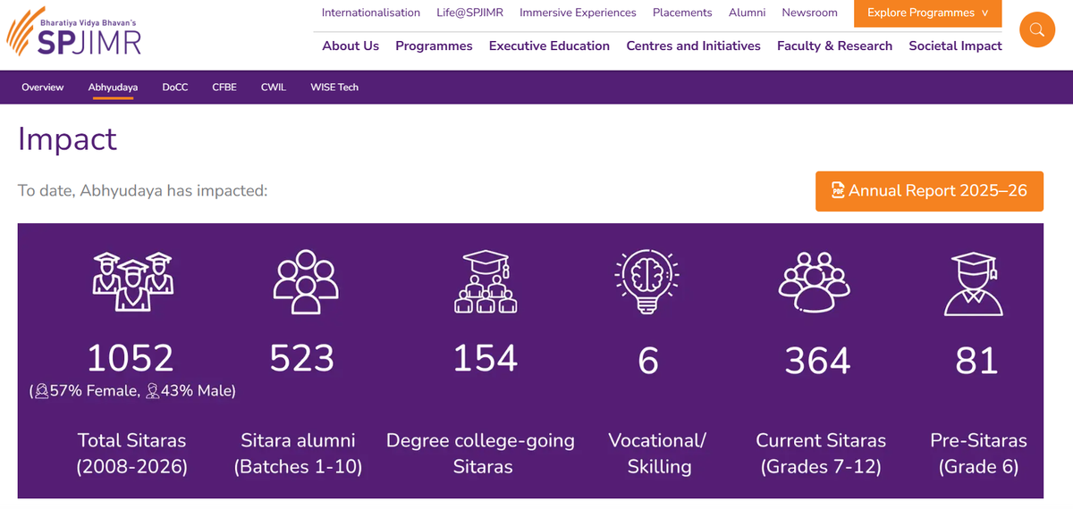Viewport: 1073px width, 509px height.
Task: Open the About Us menu
Action: point(351,46)
